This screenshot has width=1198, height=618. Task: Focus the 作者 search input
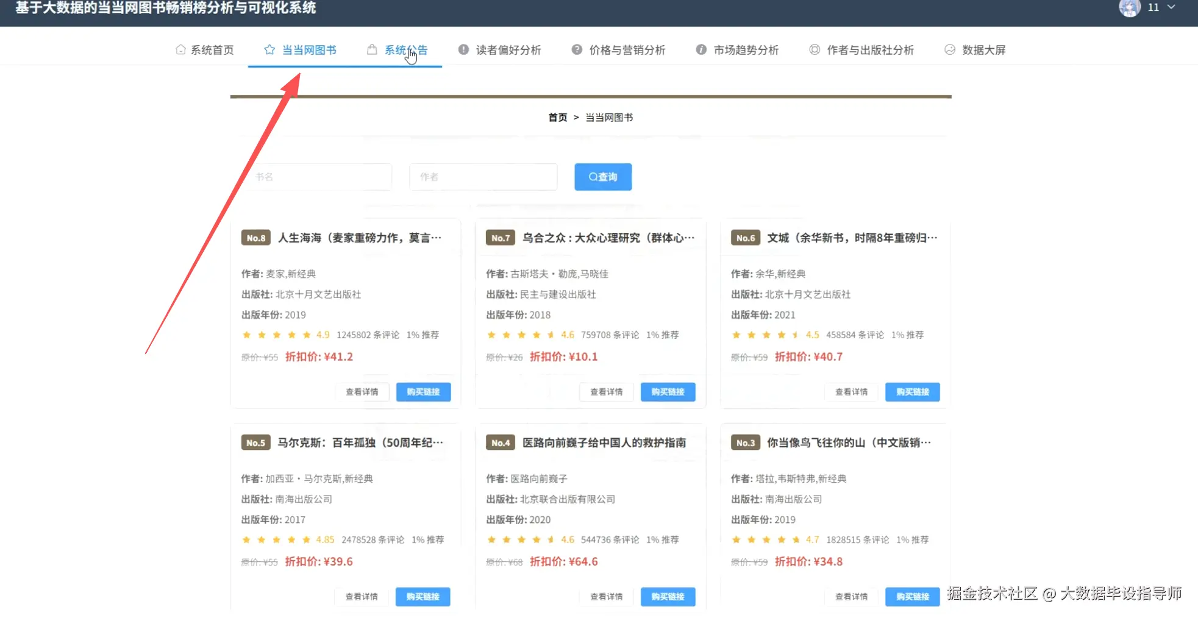(x=483, y=177)
